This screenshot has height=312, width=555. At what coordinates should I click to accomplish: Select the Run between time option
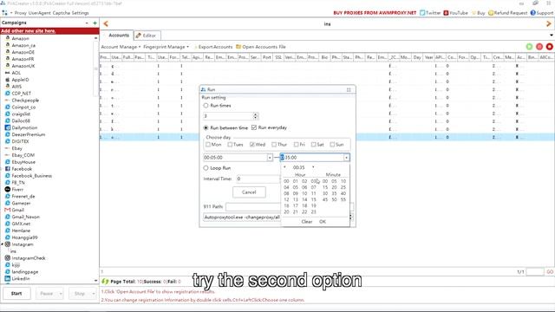206,127
